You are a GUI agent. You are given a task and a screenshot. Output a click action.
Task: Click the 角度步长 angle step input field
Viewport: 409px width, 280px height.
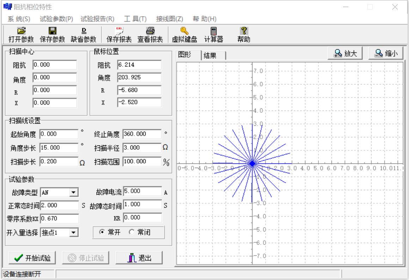[x=59, y=148]
